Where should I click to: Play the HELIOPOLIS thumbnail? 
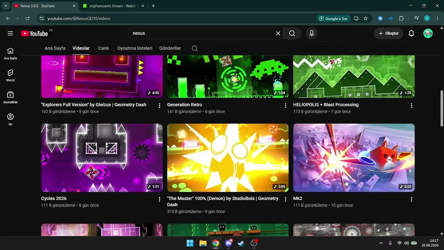pyautogui.click(x=354, y=77)
